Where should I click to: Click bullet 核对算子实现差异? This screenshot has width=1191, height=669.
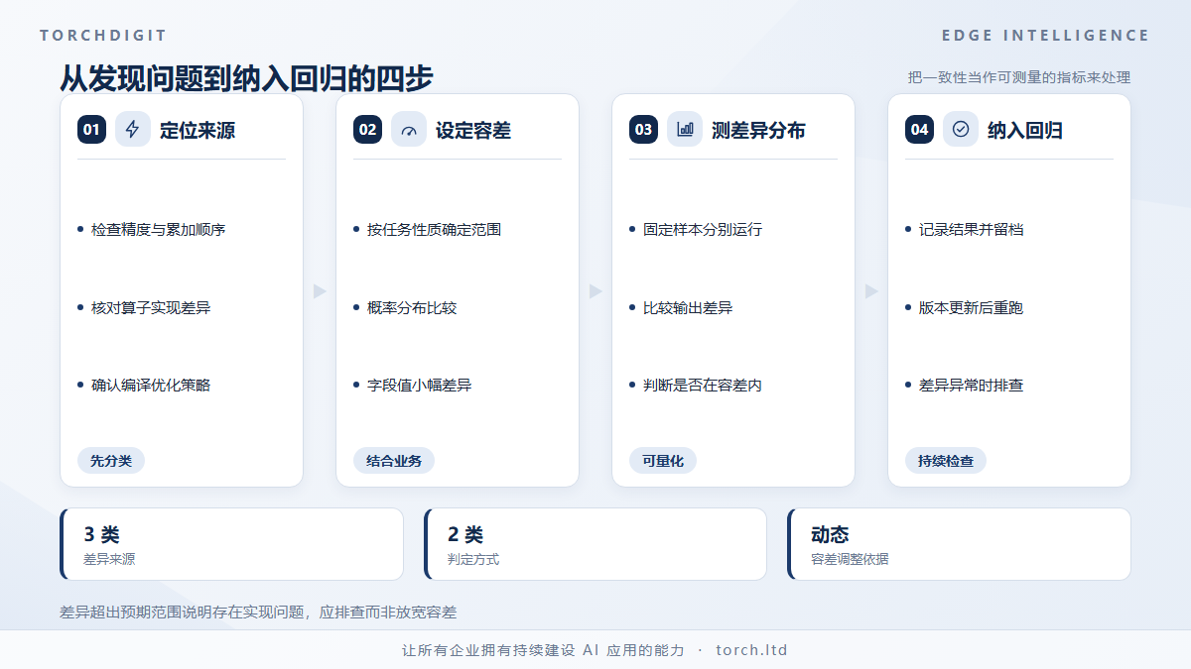(151, 307)
